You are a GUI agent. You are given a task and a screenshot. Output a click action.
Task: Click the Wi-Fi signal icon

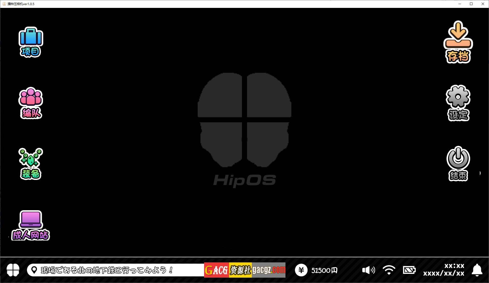coord(389,270)
